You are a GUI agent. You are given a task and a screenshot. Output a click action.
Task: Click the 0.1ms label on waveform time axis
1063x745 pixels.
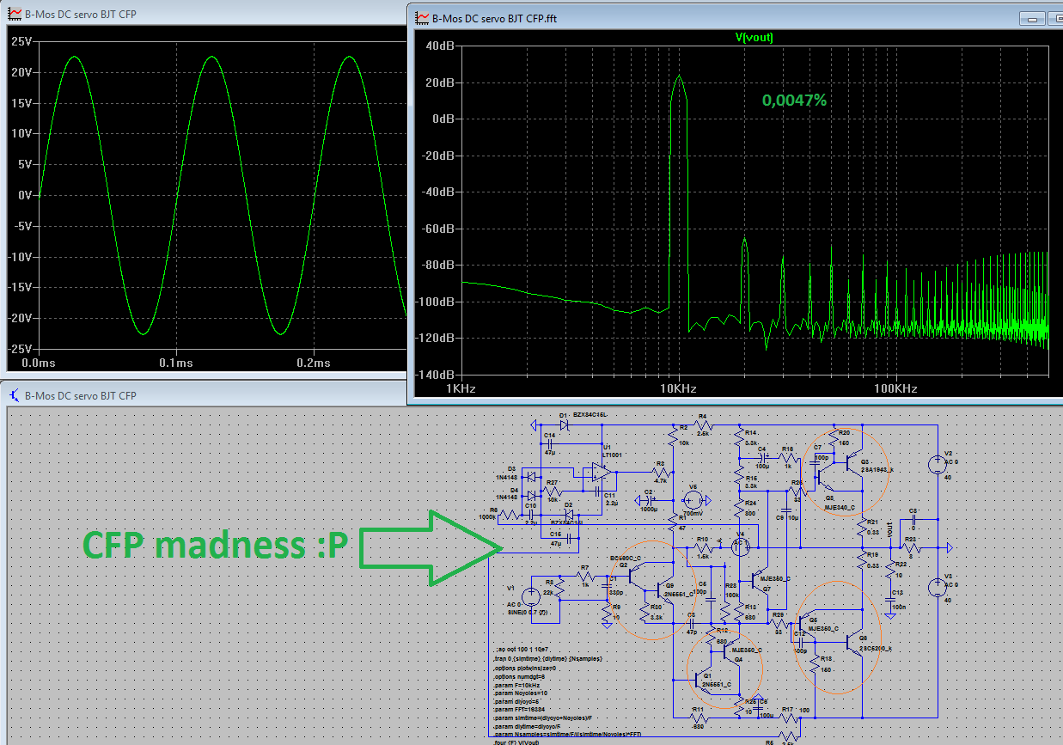tap(175, 363)
